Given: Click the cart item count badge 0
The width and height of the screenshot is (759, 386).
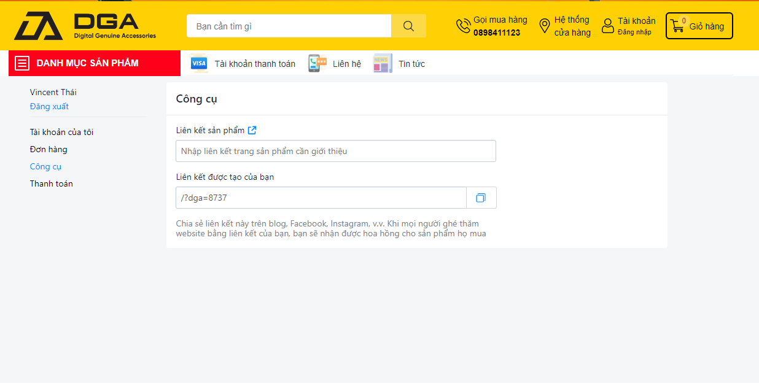Looking at the screenshot, I should 683,21.
